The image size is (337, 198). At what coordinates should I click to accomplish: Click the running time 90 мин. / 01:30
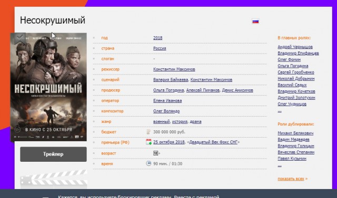tap(167, 164)
